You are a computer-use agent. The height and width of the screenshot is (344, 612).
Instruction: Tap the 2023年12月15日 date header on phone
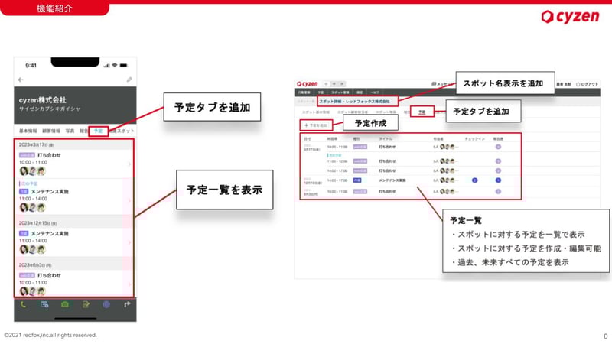pyautogui.click(x=37, y=223)
